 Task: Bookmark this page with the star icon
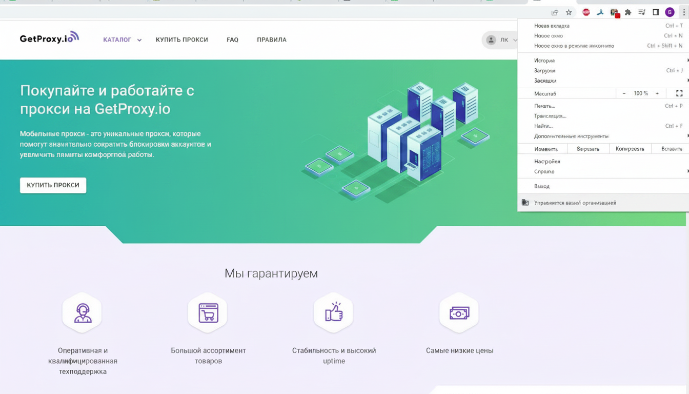(569, 12)
